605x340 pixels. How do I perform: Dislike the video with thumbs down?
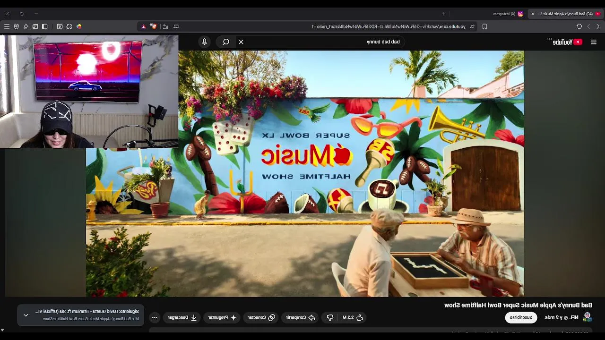[x=330, y=317]
